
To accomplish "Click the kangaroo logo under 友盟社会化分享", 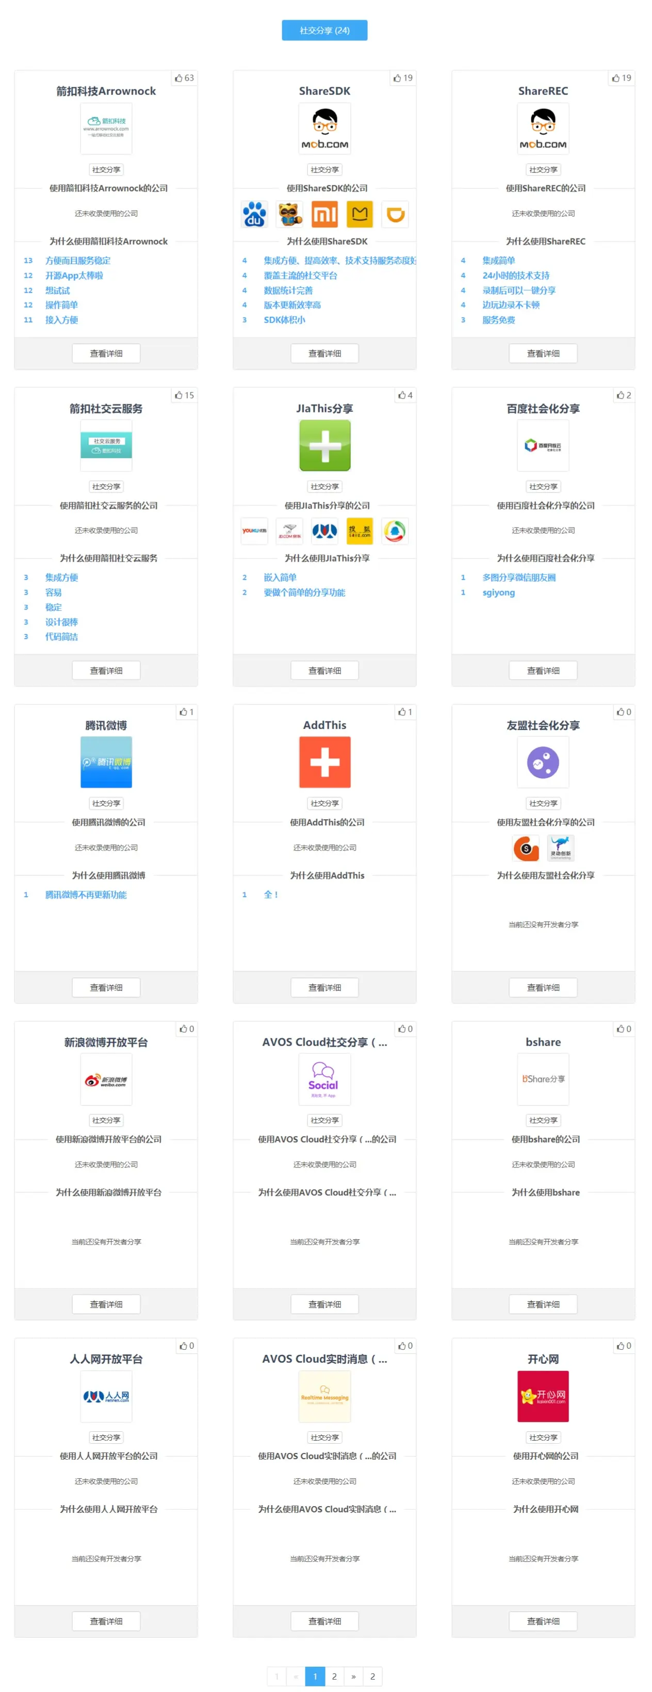I will [561, 848].
